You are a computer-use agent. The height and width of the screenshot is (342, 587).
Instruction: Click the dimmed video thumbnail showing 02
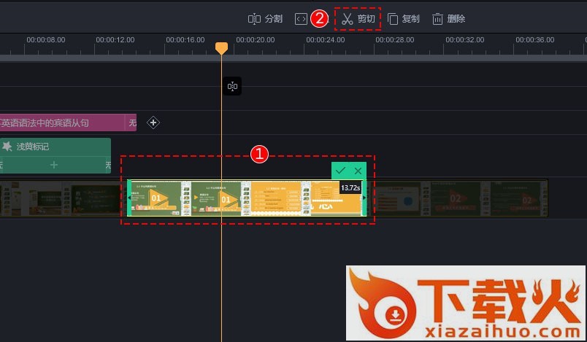coord(455,198)
